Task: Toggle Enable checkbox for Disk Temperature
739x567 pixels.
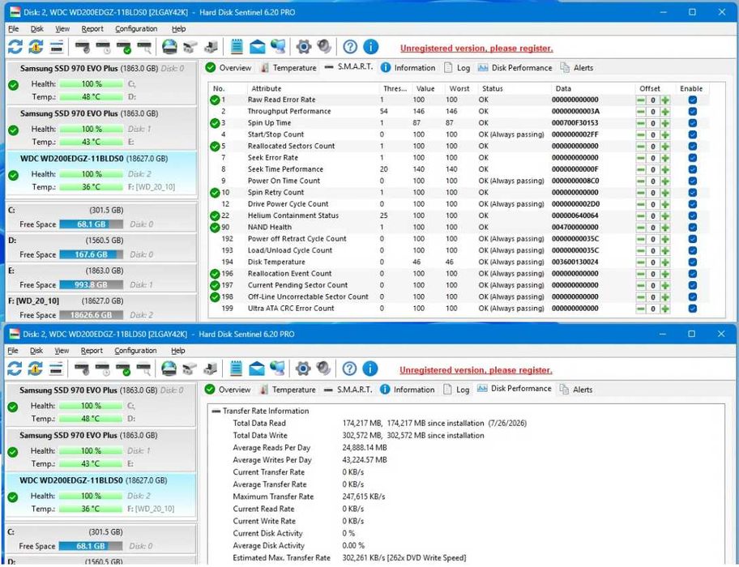Action: click(x=692, y=262)
